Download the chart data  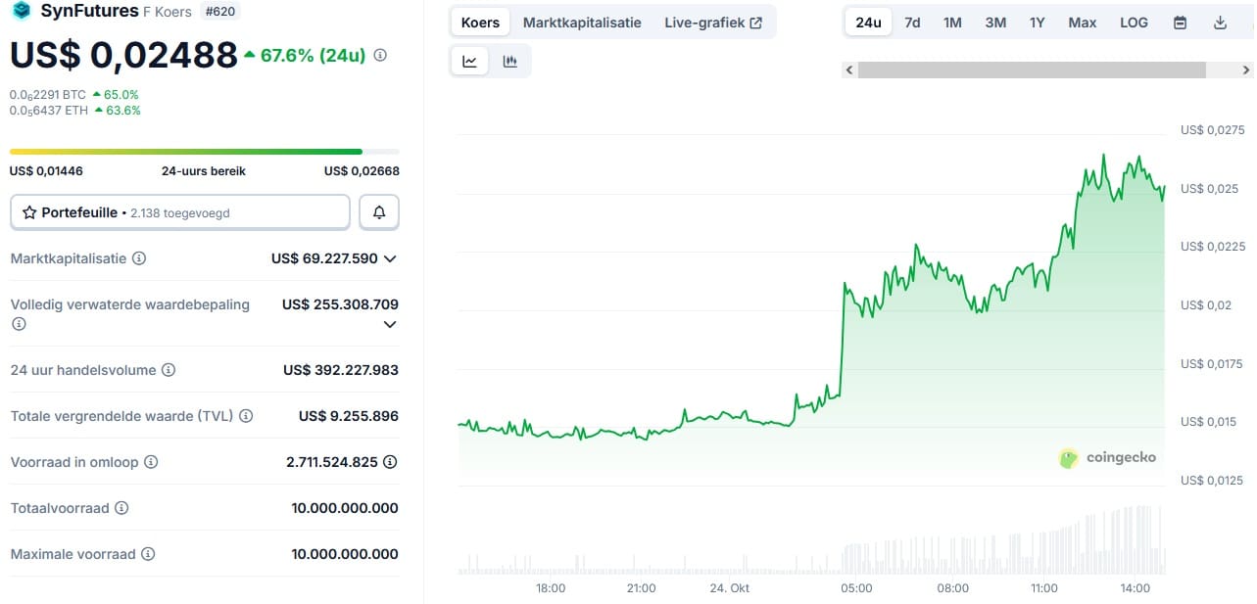(x=1220, y=23)
